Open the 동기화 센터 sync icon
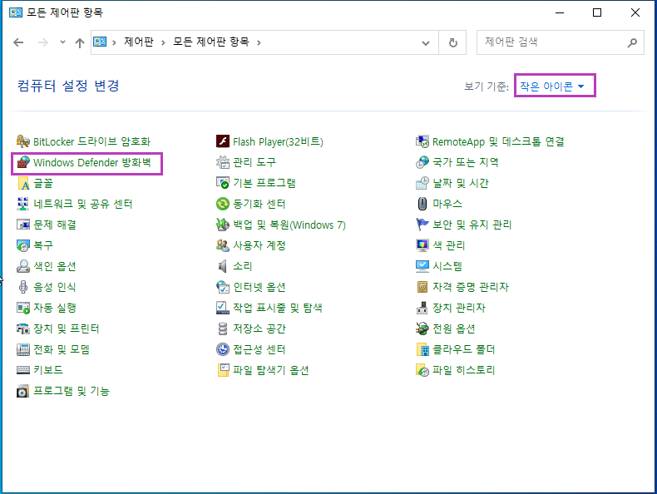Image resolution: width=657 pixels, height=494 pixels. click(x=223, y=204)
